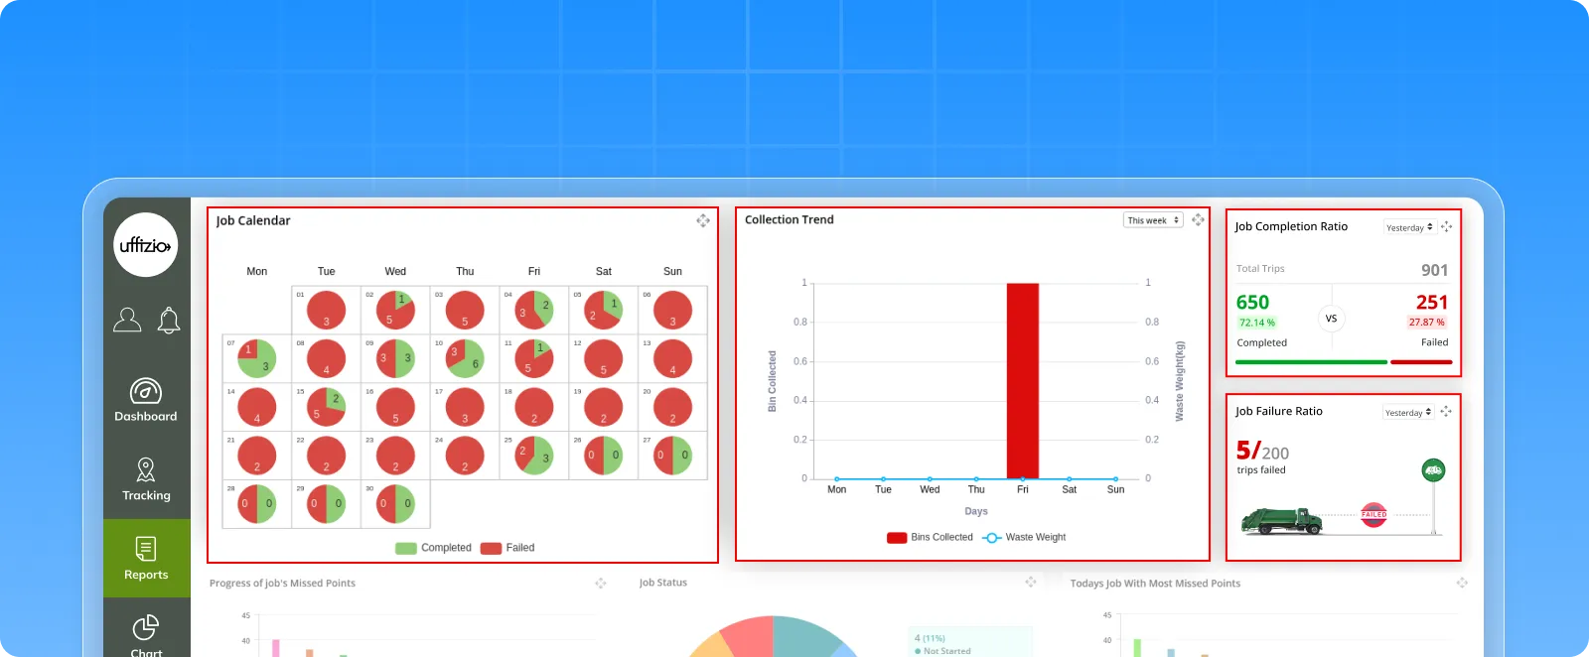Open the Tracking menu item
1589x657 pixels.
point(146,479)
